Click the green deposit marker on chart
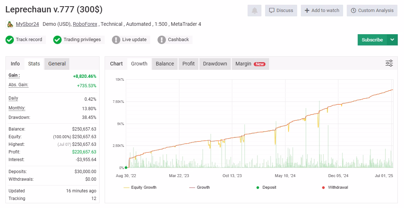404x208 pixels. pyautogui.click(x=126, y=168)
